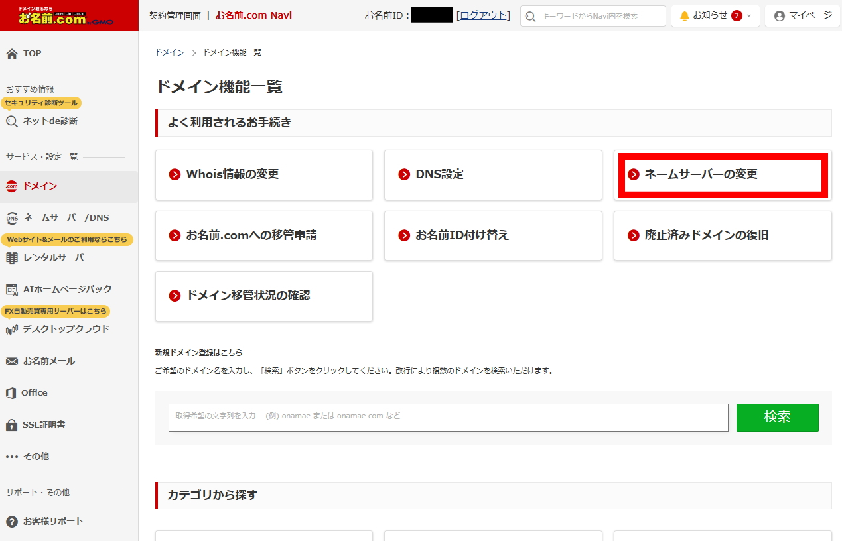Click the ログアウト link
Image resolution: width=842 pixels, height=541 pixels.
[x=484, y=15]
